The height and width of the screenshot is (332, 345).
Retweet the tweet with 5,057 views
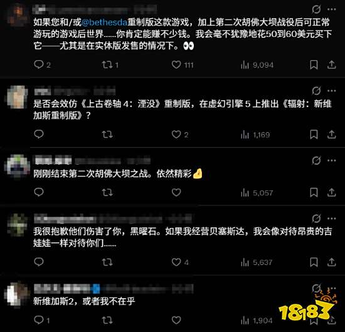[x=107, y=193]
